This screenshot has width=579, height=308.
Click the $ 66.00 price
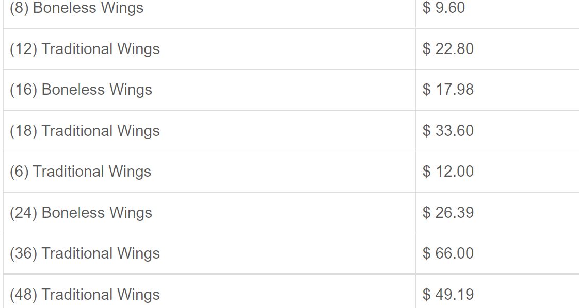pos(448,253)
